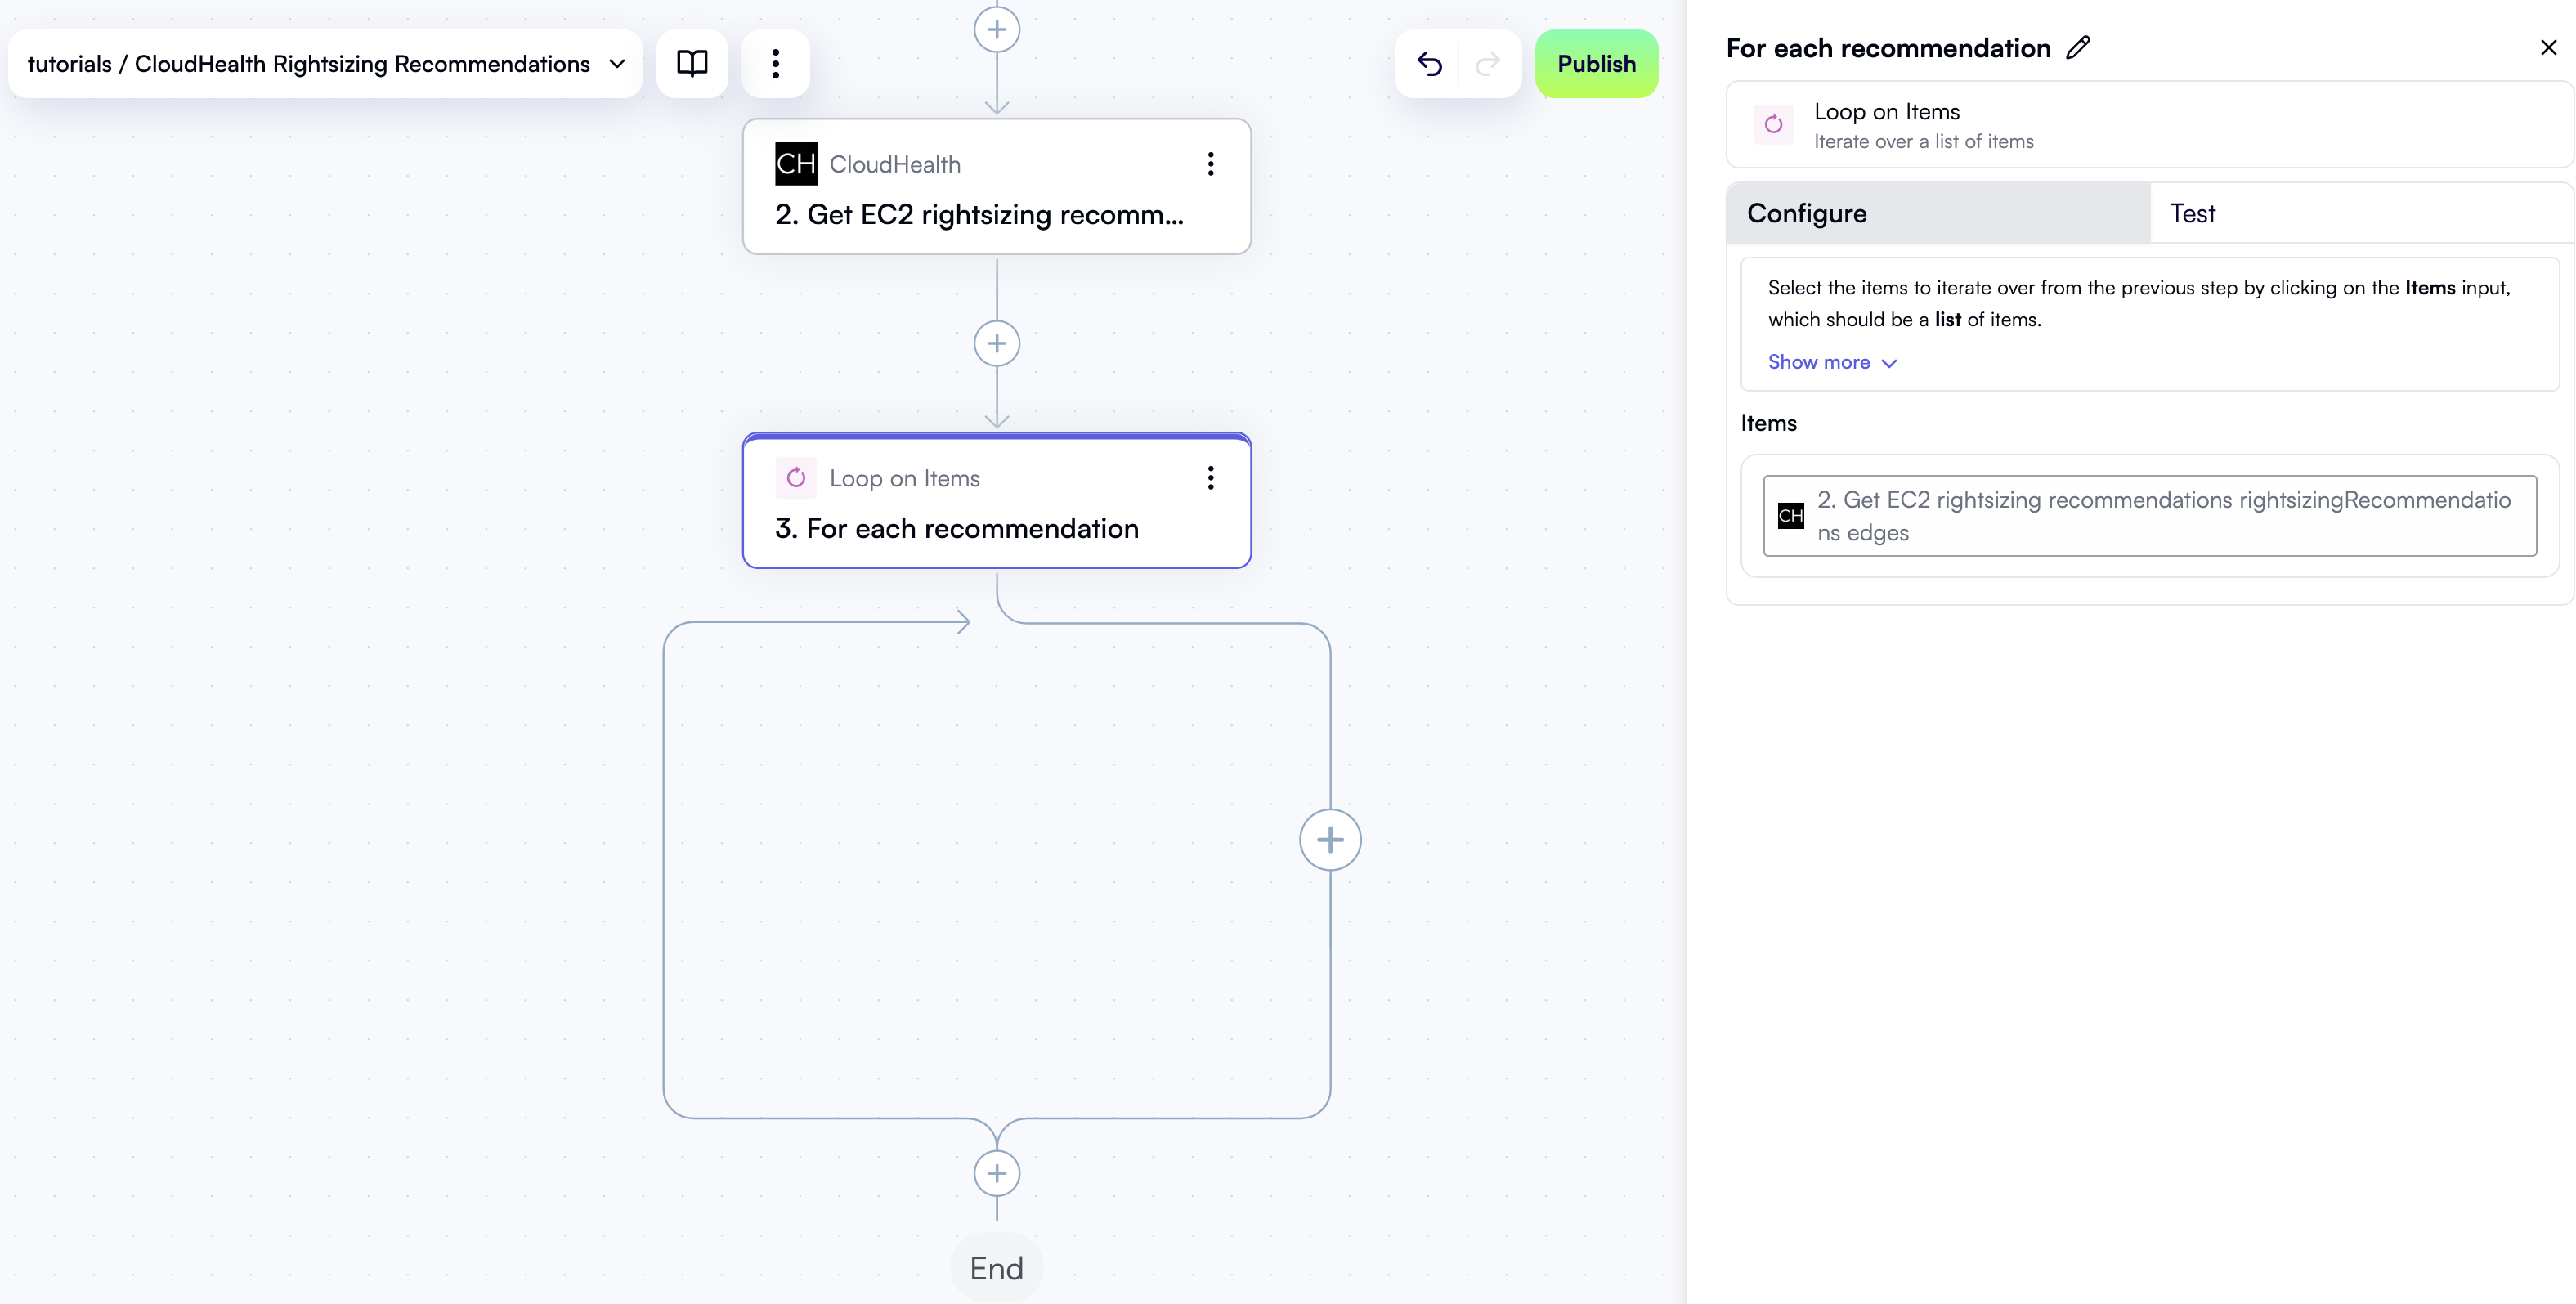The height and width of the screenshot is (1304, 2576).
Task: Click the pencil icon to rename the step
Action: [2079, 47]
